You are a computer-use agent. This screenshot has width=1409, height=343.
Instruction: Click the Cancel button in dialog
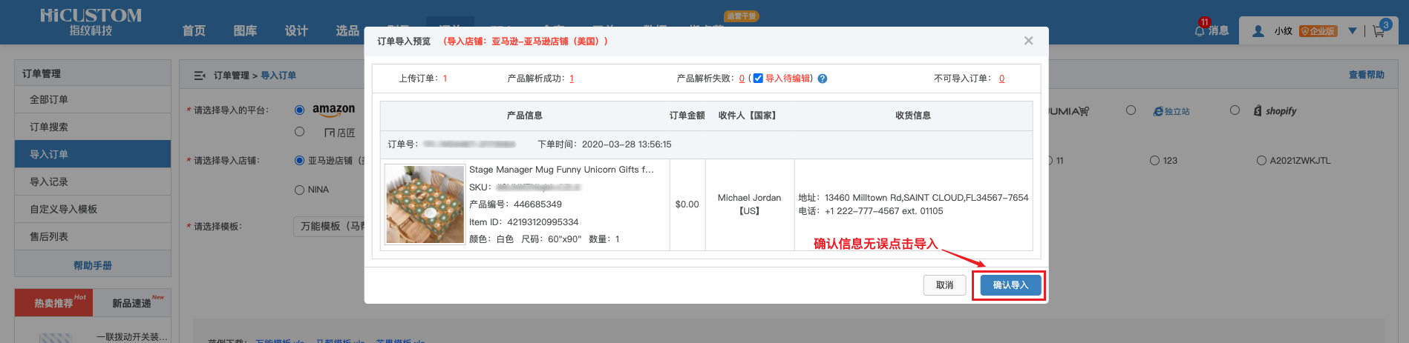(x=944, y=285)
